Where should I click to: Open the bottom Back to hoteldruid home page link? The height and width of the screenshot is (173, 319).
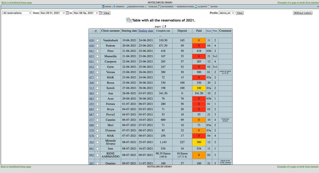tap(16, 167)
